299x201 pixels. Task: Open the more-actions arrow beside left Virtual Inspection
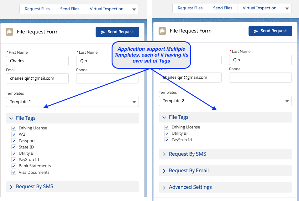click(134, 9)
